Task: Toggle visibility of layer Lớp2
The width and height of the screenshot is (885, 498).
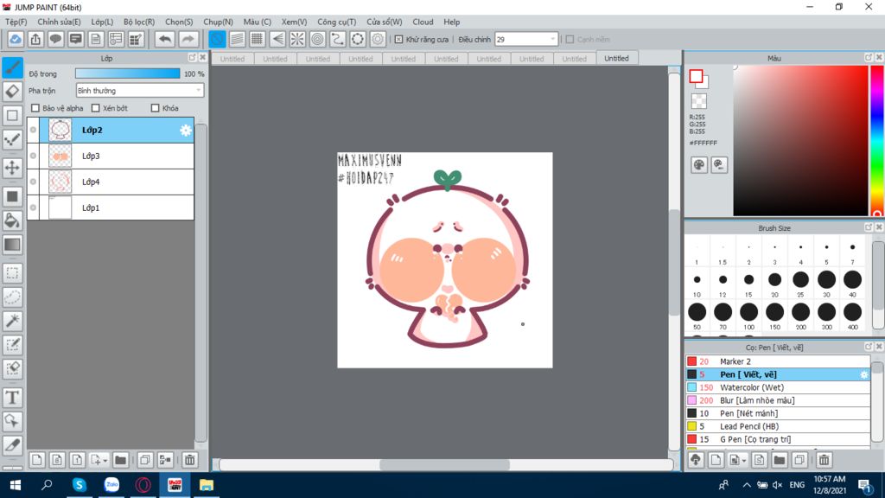Action: [x=34, y=130]
